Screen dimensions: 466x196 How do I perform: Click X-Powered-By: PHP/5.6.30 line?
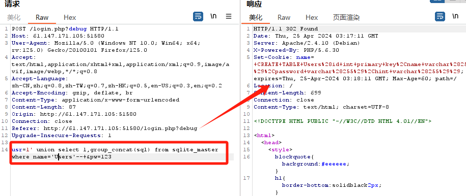(x=296, y=50)
